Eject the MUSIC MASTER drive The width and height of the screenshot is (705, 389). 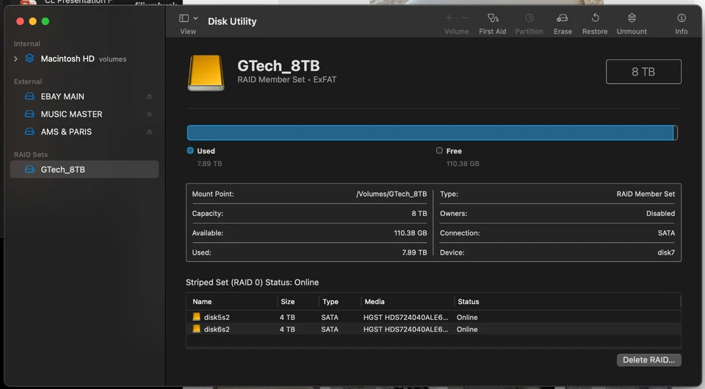149,114
